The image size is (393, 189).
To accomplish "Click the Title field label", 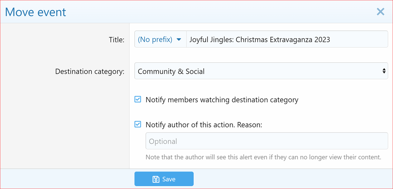I will (117, 39).
